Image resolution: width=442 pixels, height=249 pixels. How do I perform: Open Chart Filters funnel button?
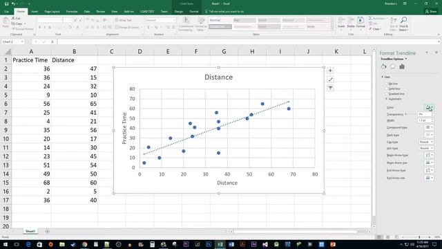tap(330, 89)
